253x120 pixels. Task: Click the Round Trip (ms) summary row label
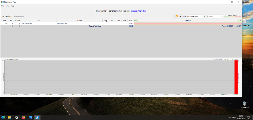point(95,26)
